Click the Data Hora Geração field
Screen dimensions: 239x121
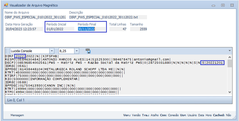click(24, 29)
